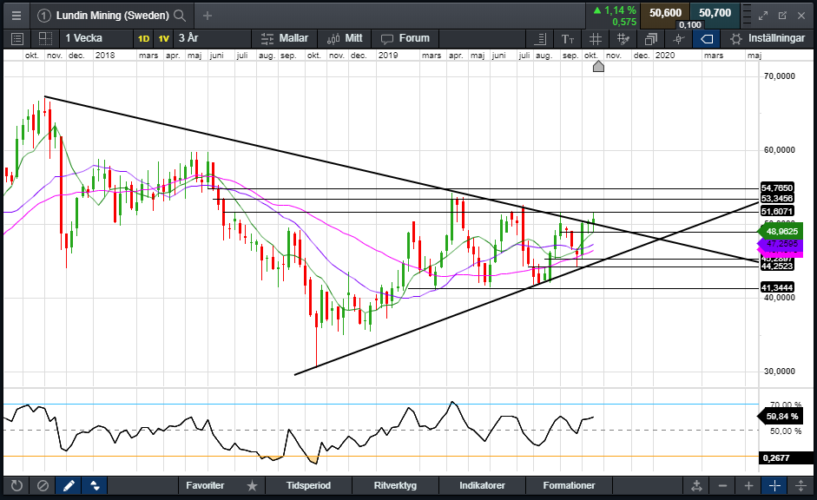Click sell price 50,600

665,13
